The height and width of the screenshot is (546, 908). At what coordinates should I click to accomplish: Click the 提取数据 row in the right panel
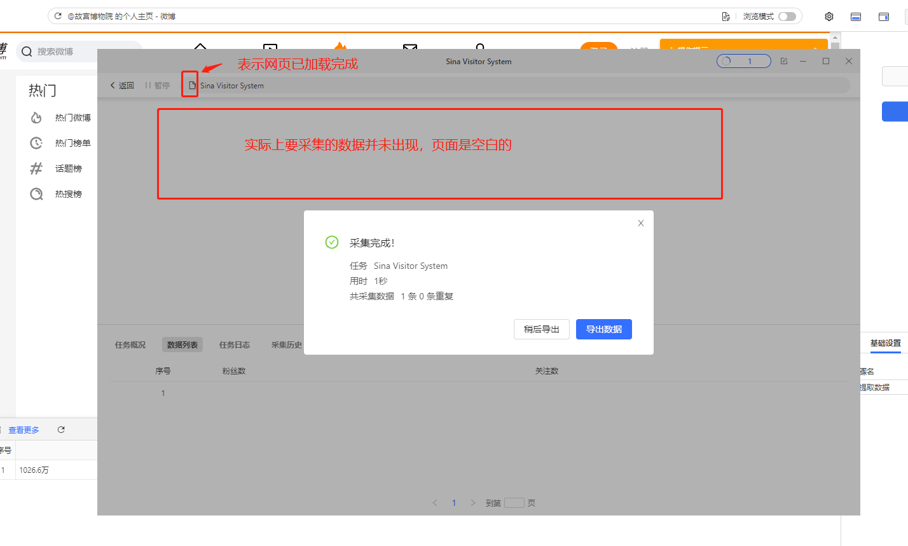point(884,387)
